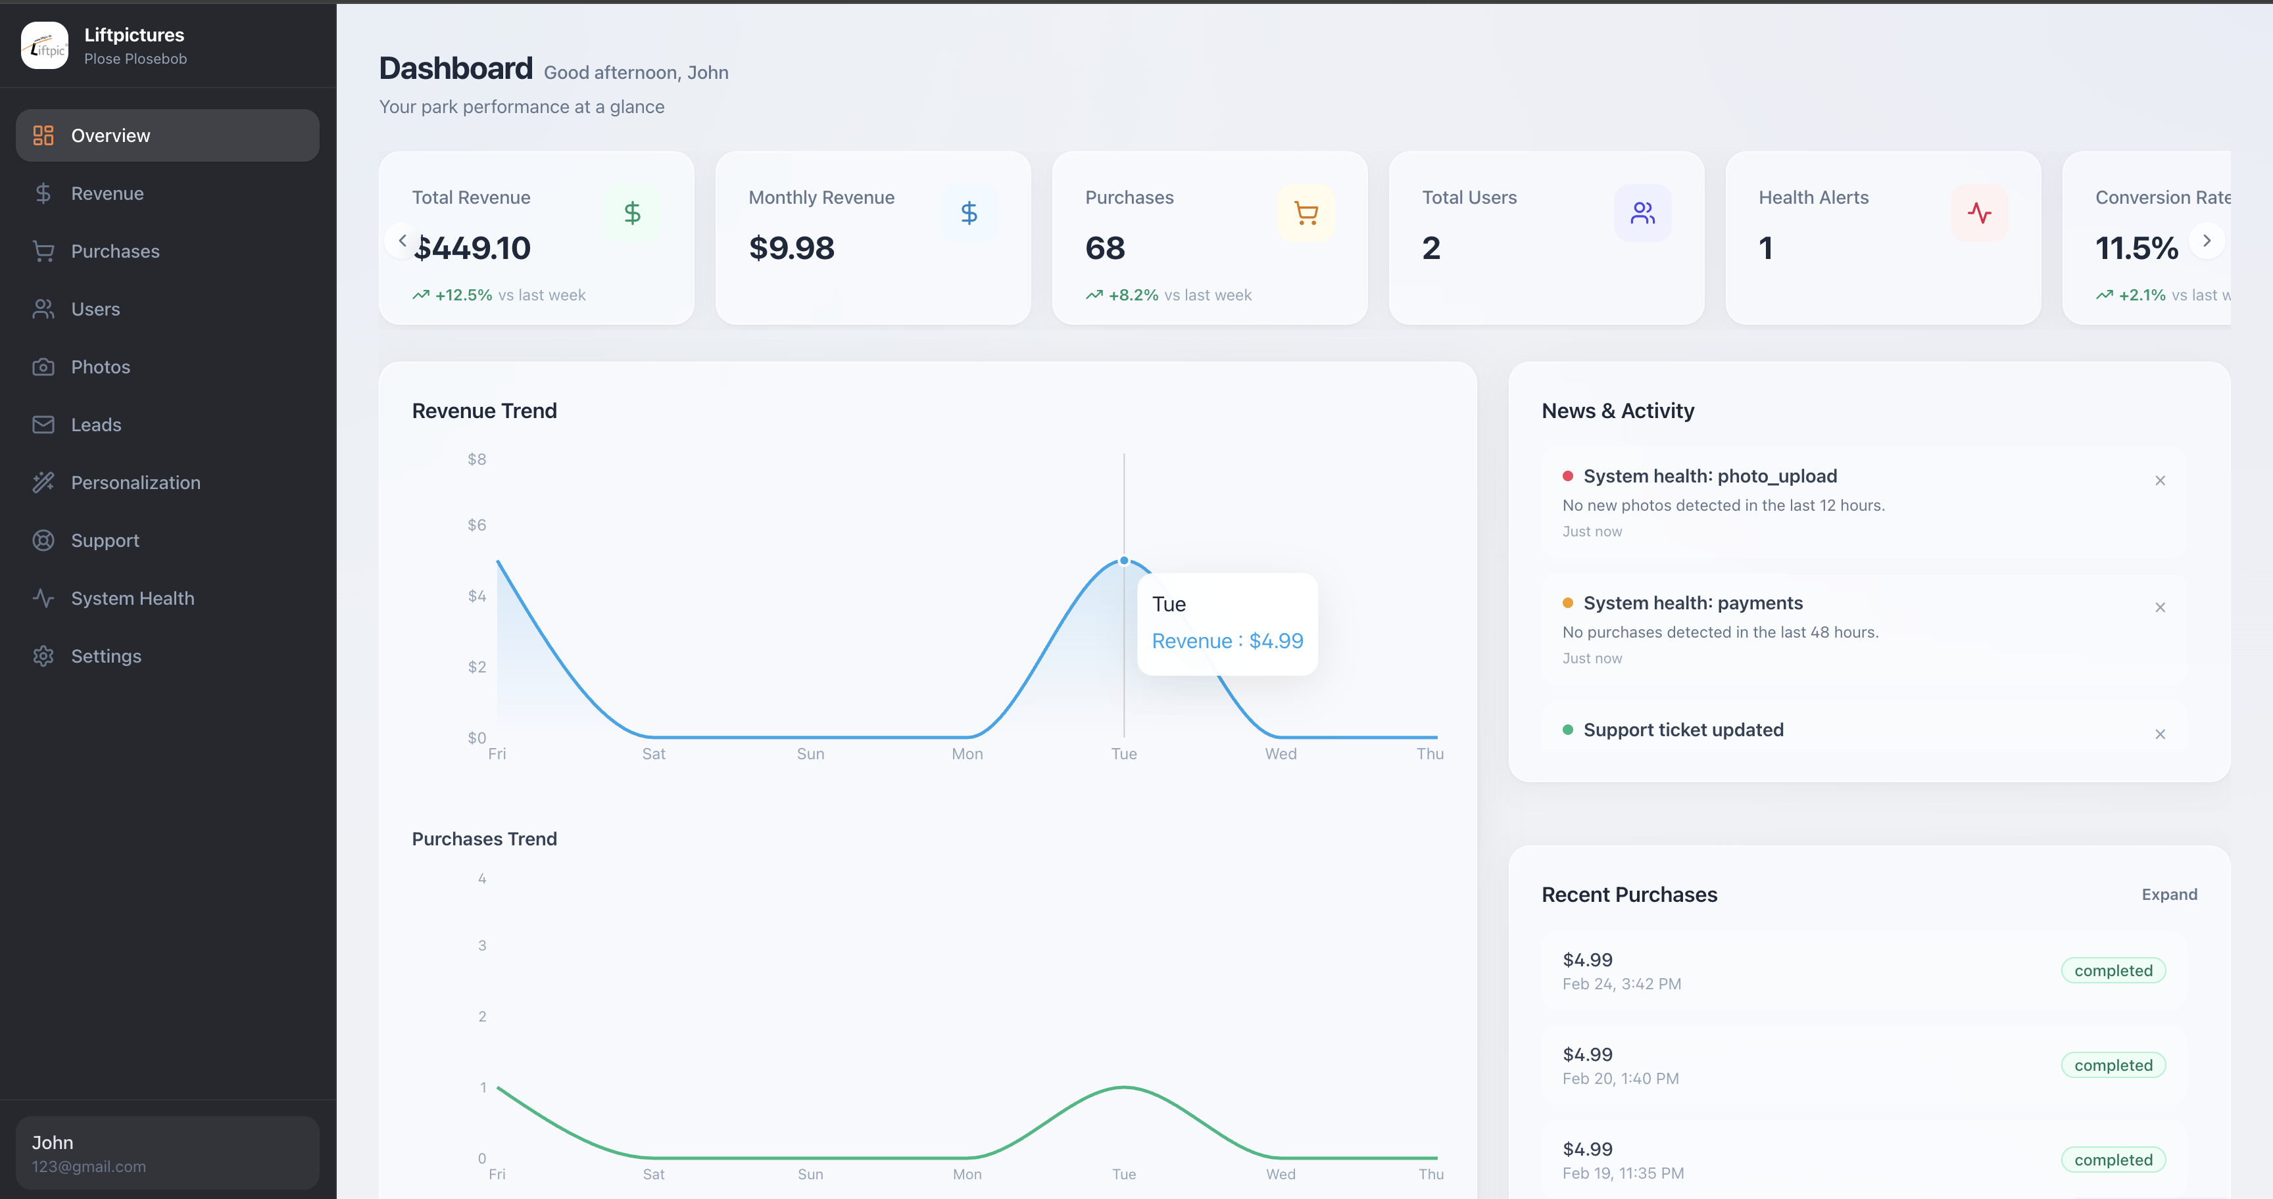This screenshot has height=1199, width=2273.
Task: Select the Tuesday point on Revenue Trend
Action: pyautogui.click(x=1123, y=561)
